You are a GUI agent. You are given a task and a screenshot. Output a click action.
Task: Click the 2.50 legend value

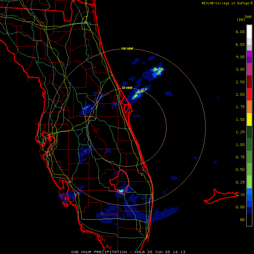(x=240, y=82)
